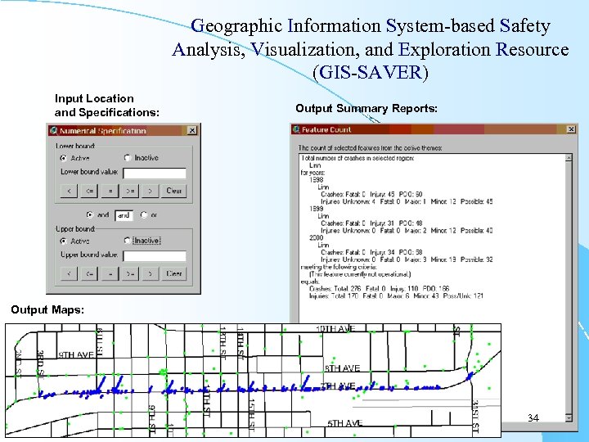Choose the 'and' radio option
589x442 pixels.
point(90,215)
